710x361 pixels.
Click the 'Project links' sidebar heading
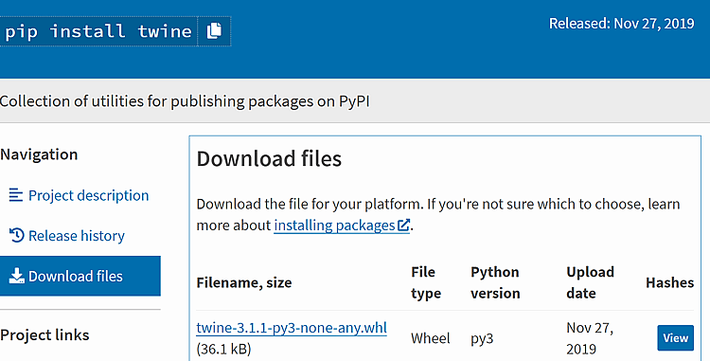pyautogui.click(x=44, y=335)
